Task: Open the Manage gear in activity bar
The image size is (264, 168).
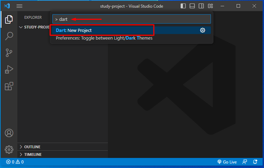Action: [9, 150]
